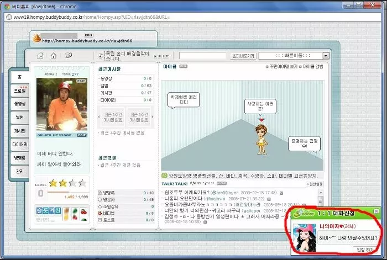This screenshot has height=260, width=387.
Task: Open the 프로필 side tab
Action: coord(20,91)
